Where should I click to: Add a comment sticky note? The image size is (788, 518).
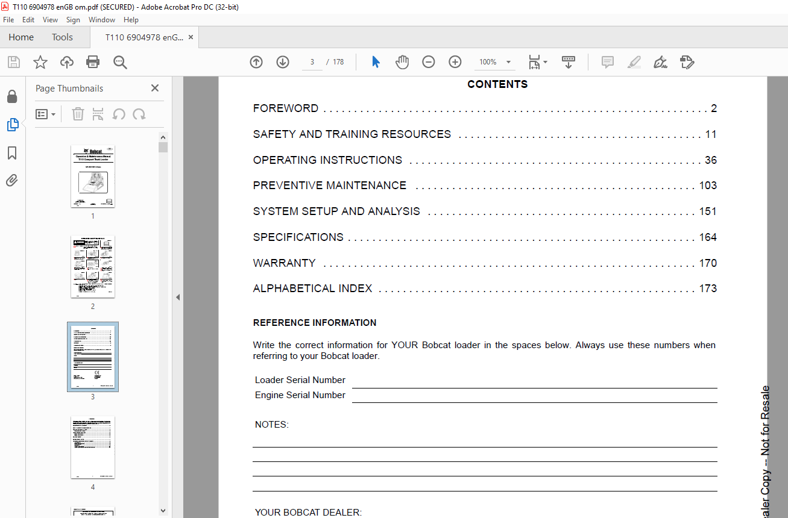tap(607, 62)
